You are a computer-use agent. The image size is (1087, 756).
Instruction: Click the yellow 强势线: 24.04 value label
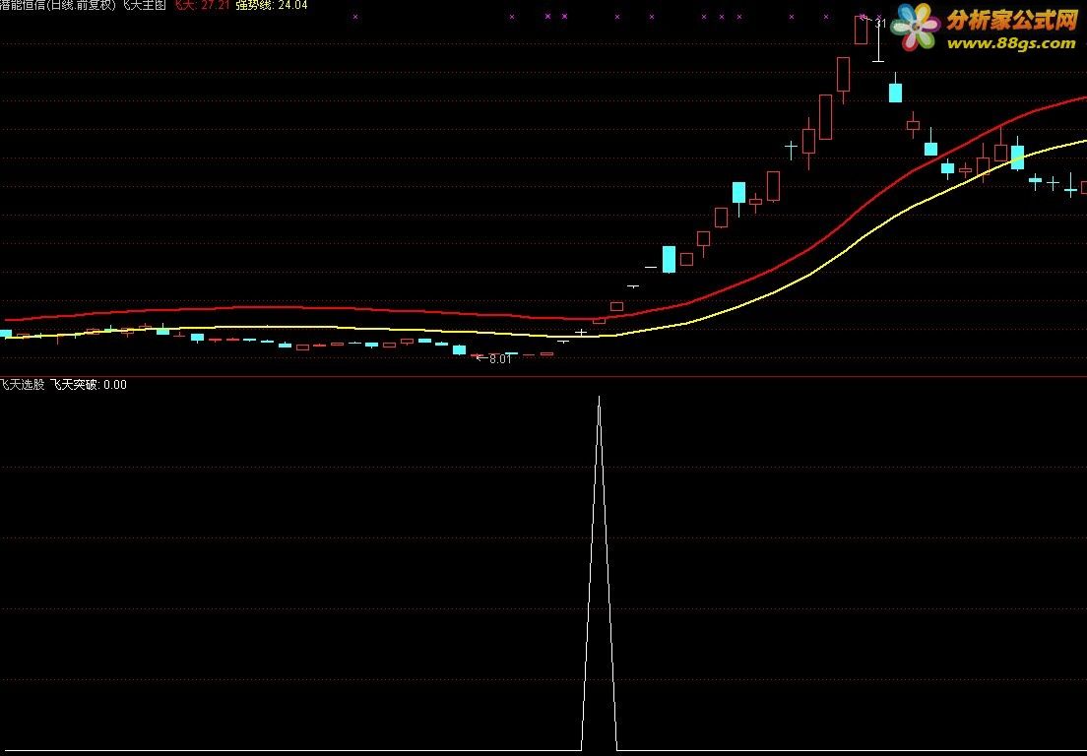click(x=272, y=5)
